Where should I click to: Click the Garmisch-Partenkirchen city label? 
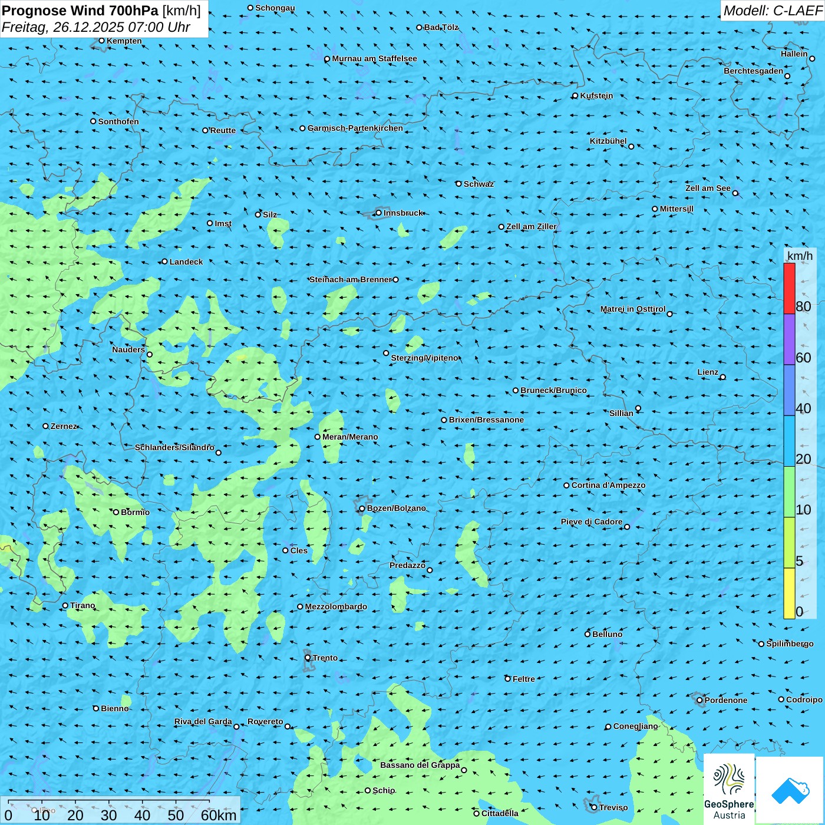point(355,128)
